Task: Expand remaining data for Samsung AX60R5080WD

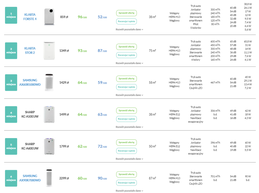Action: (x=129, y=95)
